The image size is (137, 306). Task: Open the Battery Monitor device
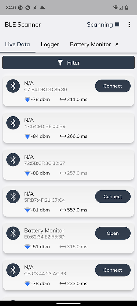(x=113, y=233)
